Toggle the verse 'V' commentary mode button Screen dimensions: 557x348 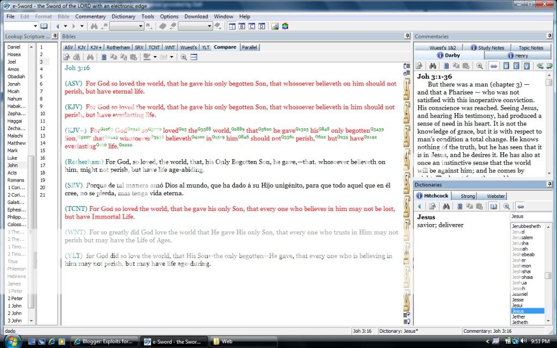526,66
